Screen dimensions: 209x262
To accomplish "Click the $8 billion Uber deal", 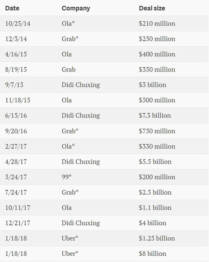I will pyautogui.click(x=153, y=254).
